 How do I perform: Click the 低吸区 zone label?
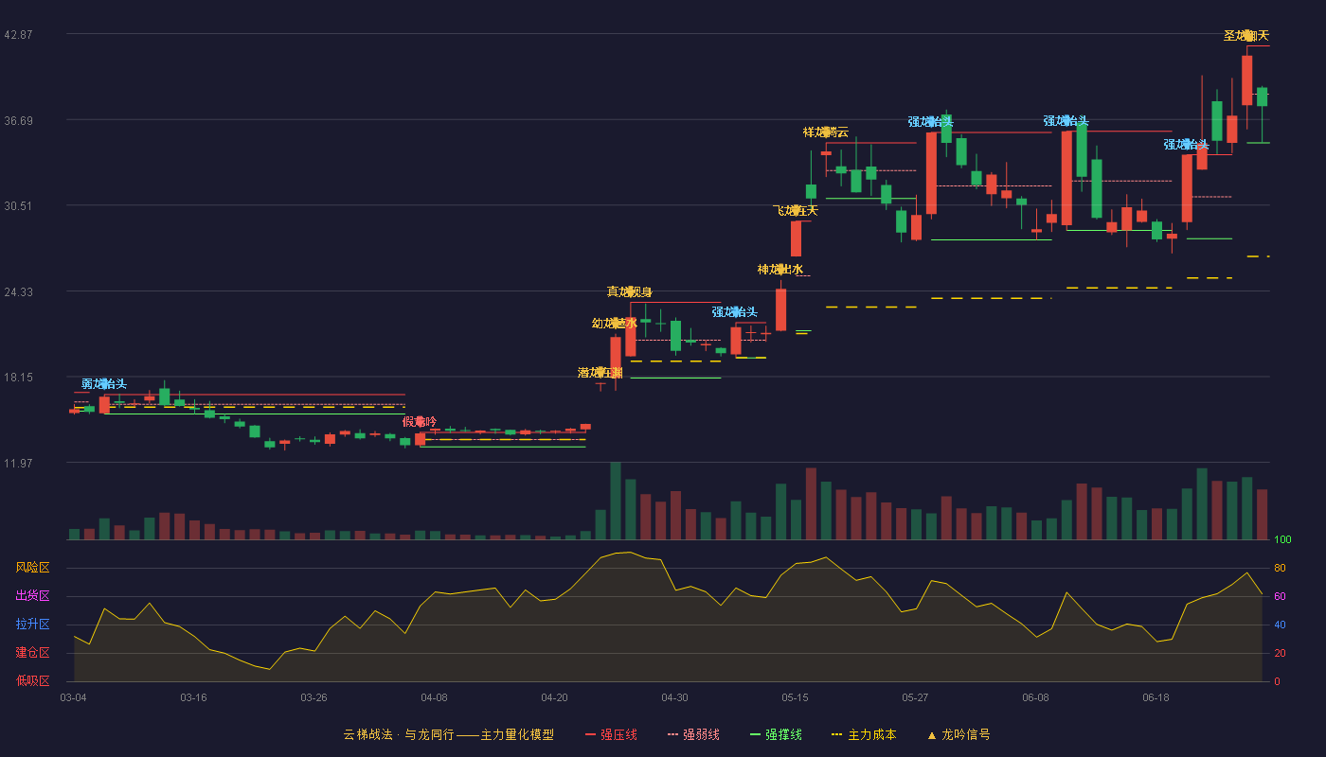(x=32, y=681)
